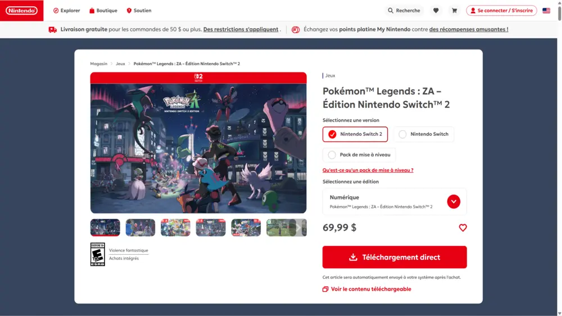562x316 pixels.
Task: Go to Jeux breadcrumb
Action: coord(120,63)
